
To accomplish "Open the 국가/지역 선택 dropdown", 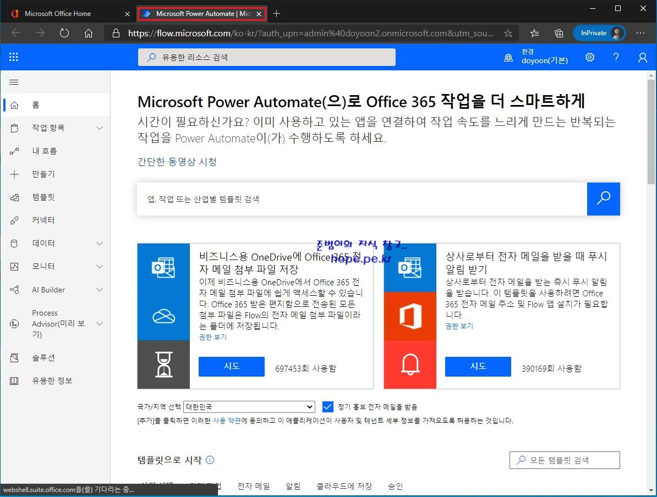I will [x=249, y=406].
